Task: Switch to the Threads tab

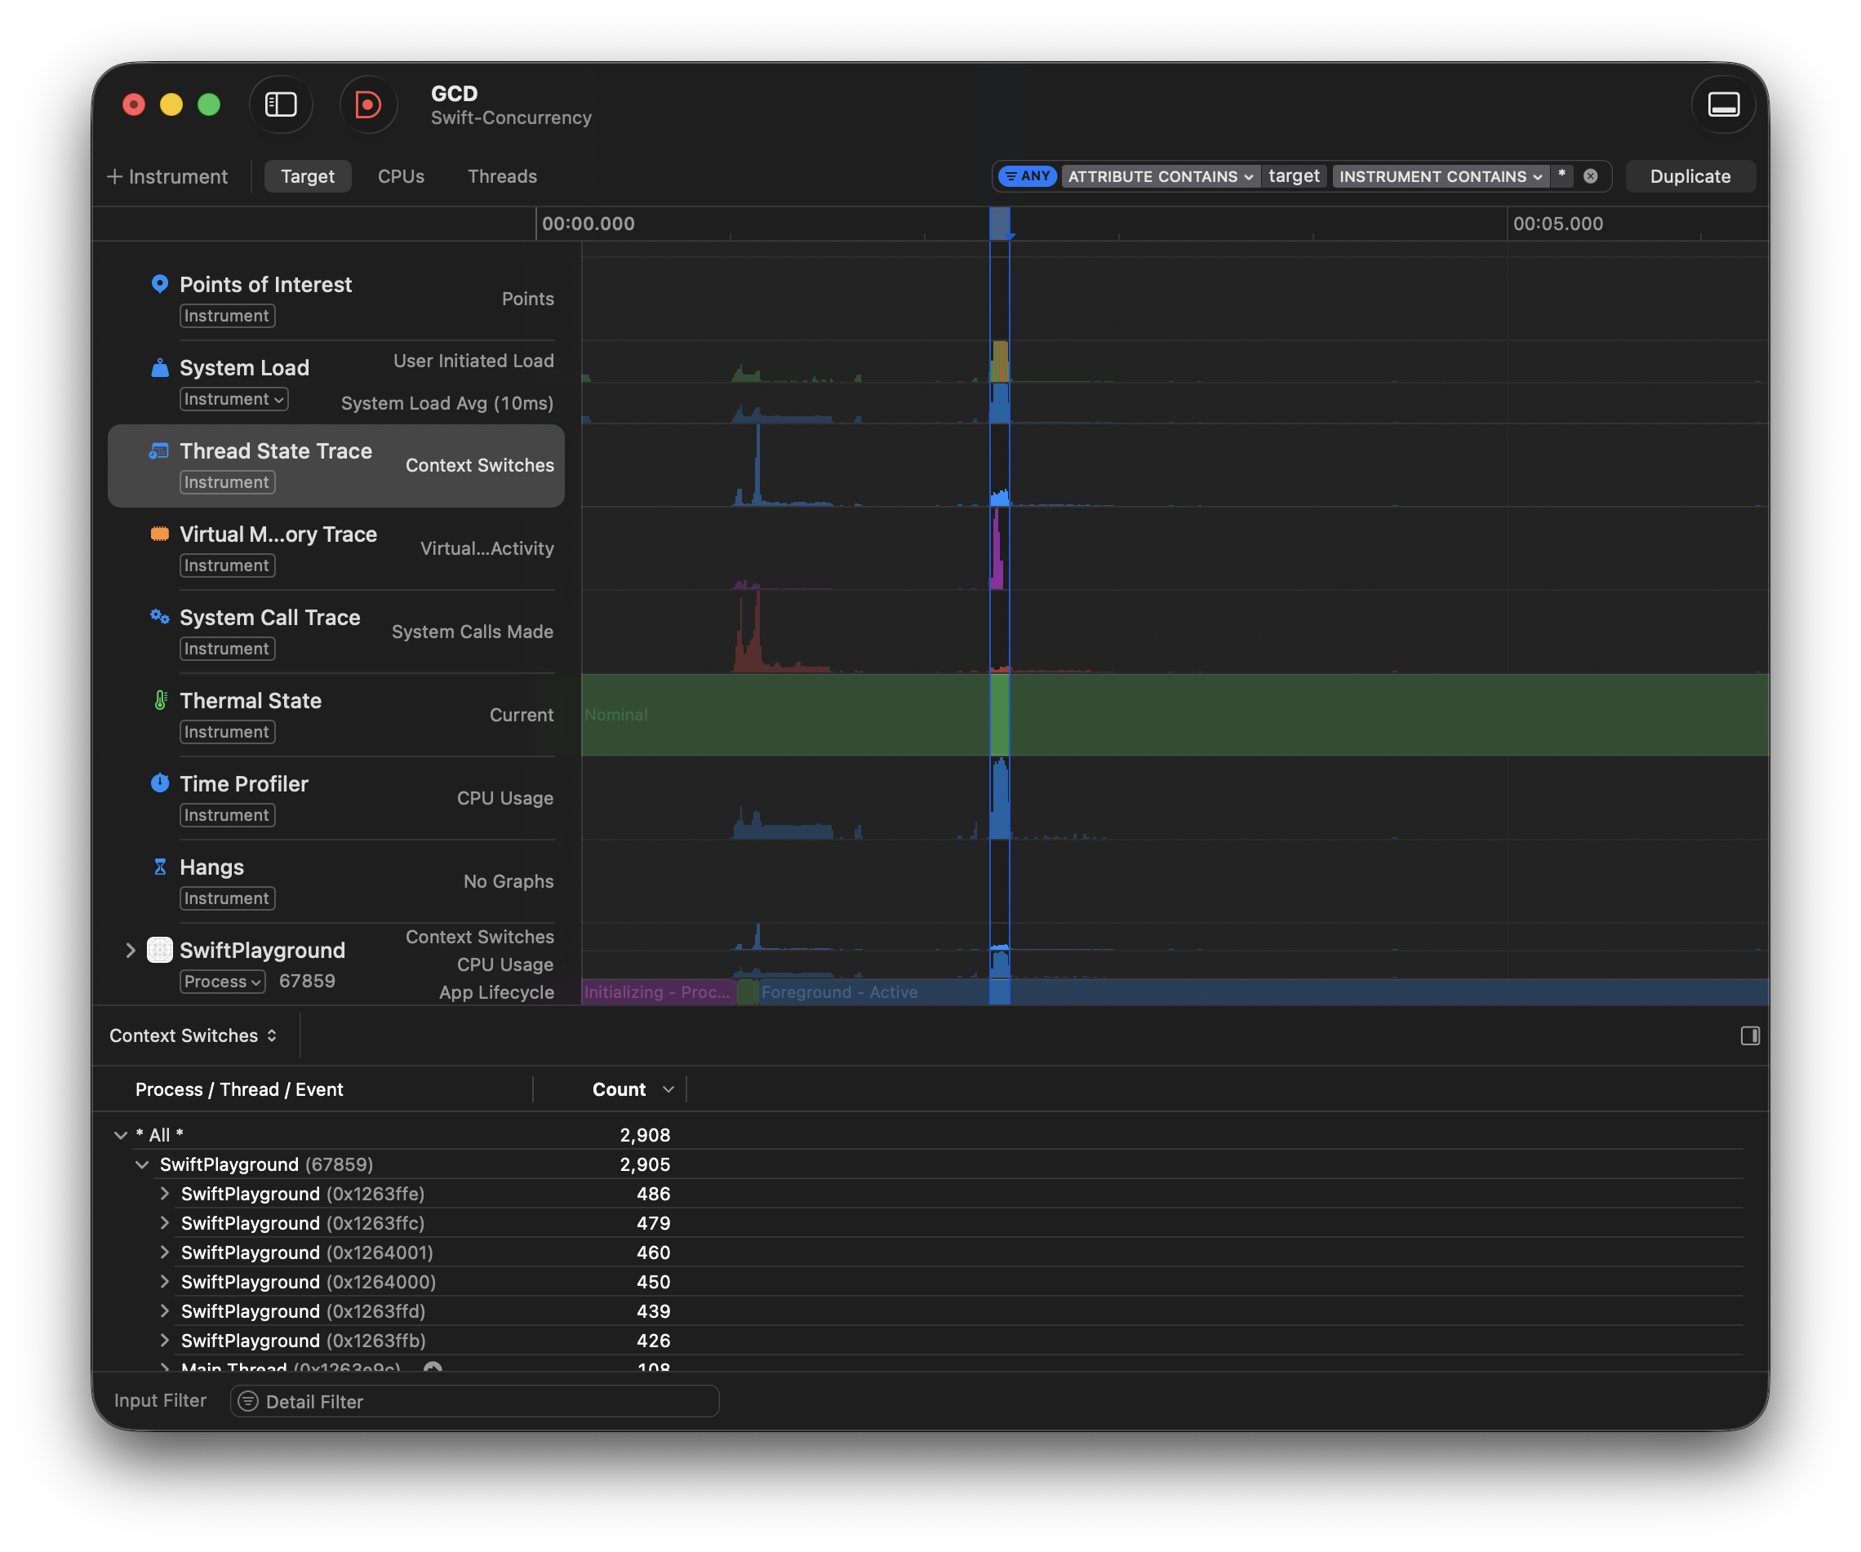Action: [x=502, y=176]
